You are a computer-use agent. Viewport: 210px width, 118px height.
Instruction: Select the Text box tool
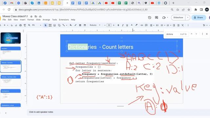[x=50, y=25]
